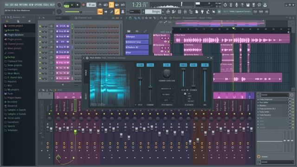297x167 pixels.
Task: Open third Pitch Analysis dropdown in Pitch Shifter
Action: click(x=167, y=100)
